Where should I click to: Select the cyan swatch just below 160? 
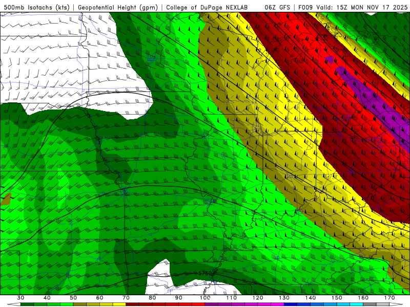[x=357, y=304]
